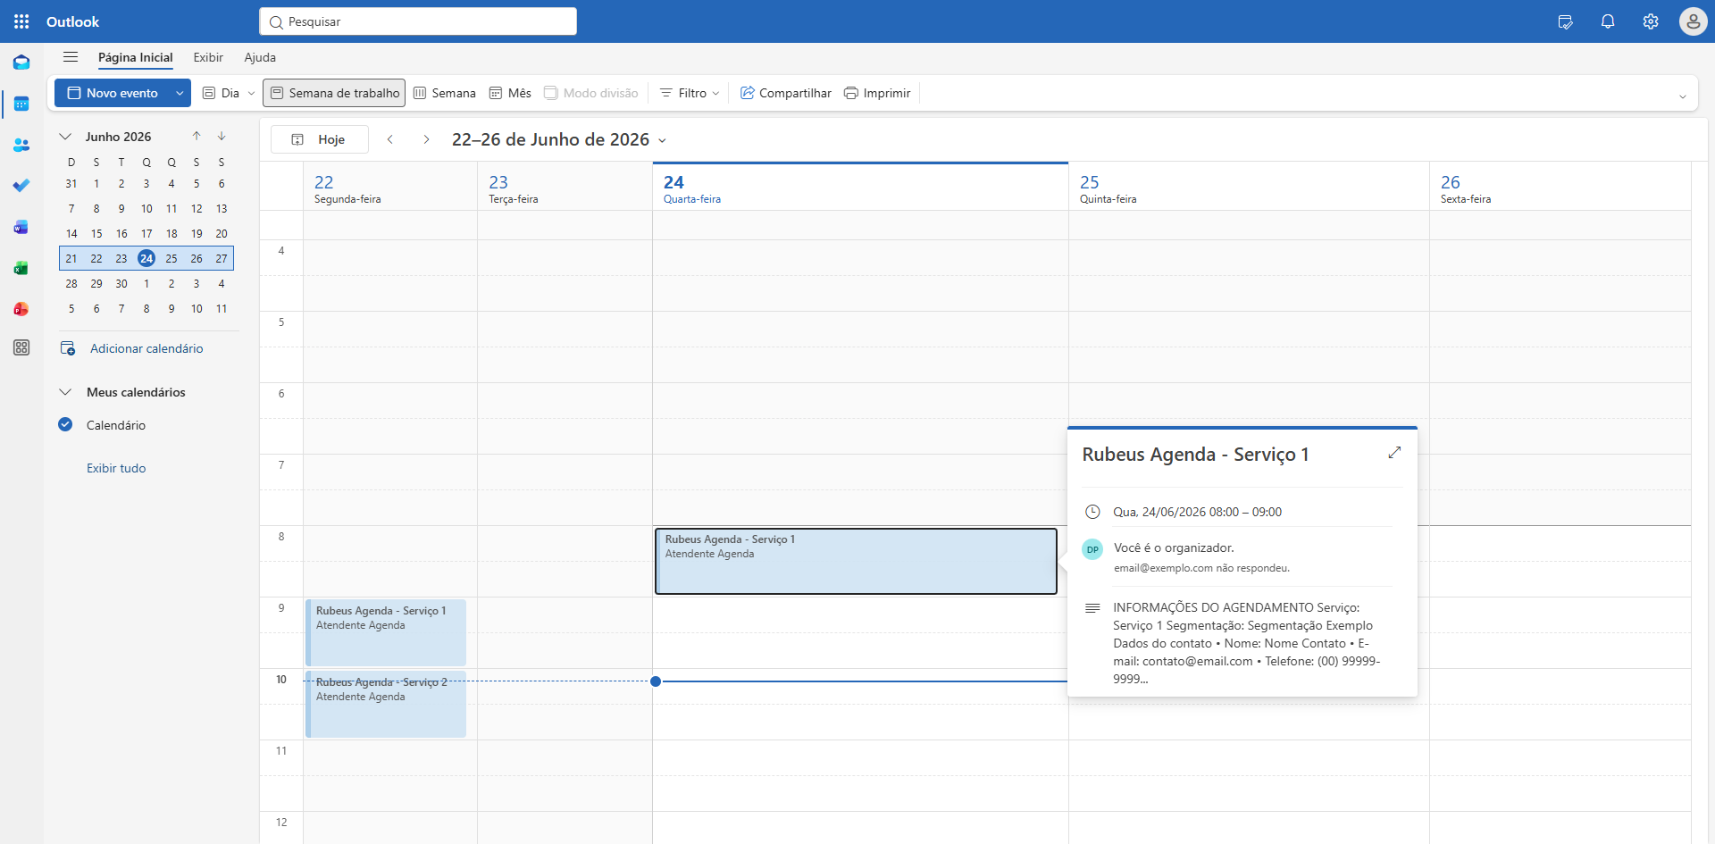Click the Junho 2026 month title

118,137
